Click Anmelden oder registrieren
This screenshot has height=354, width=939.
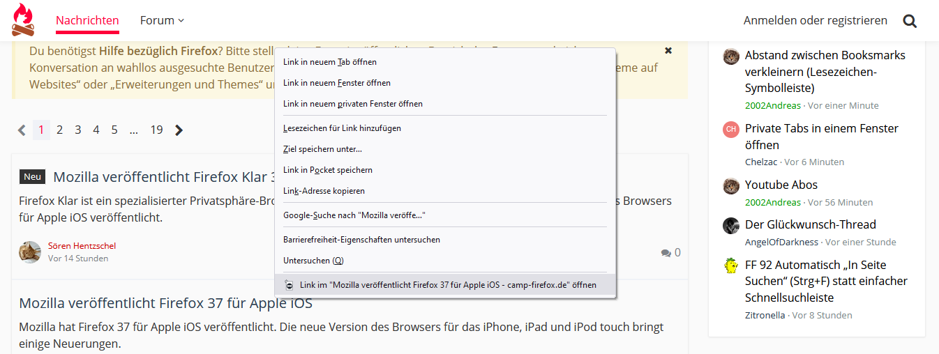click(x=816, y=20)
